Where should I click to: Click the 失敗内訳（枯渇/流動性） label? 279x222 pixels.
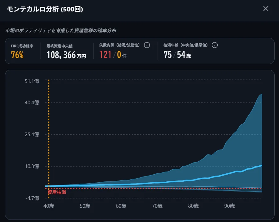click(120, 45)
